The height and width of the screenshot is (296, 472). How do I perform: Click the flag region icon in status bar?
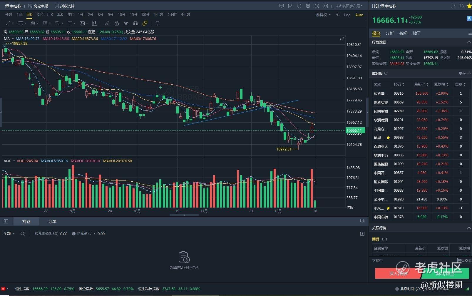coord(3,289)
